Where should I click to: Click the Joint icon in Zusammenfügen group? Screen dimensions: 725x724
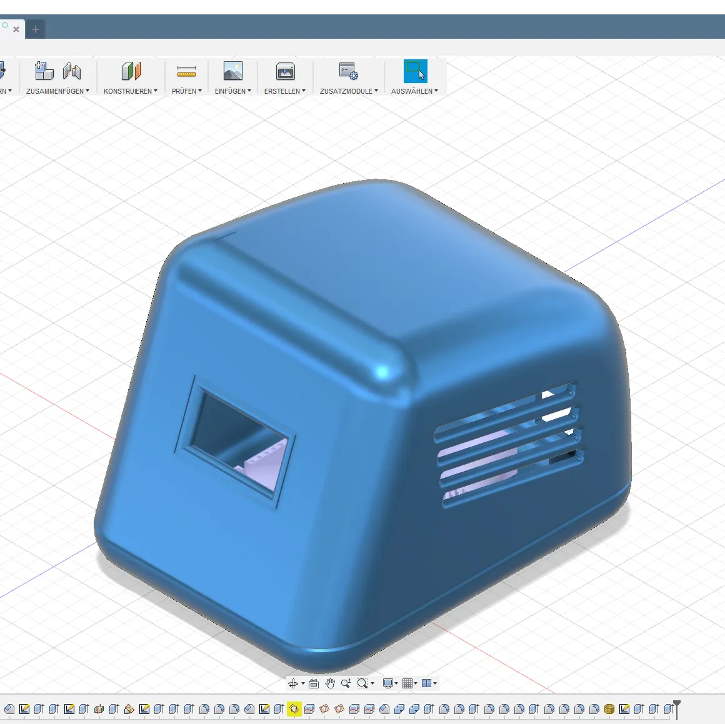click(x=72, y=71)
